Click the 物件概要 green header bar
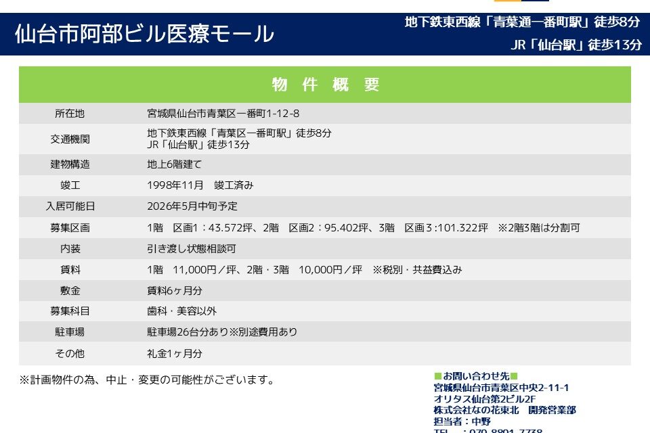The height and width of the screenshot is (433, 650). pyautogui.click(x=325, y=85)
